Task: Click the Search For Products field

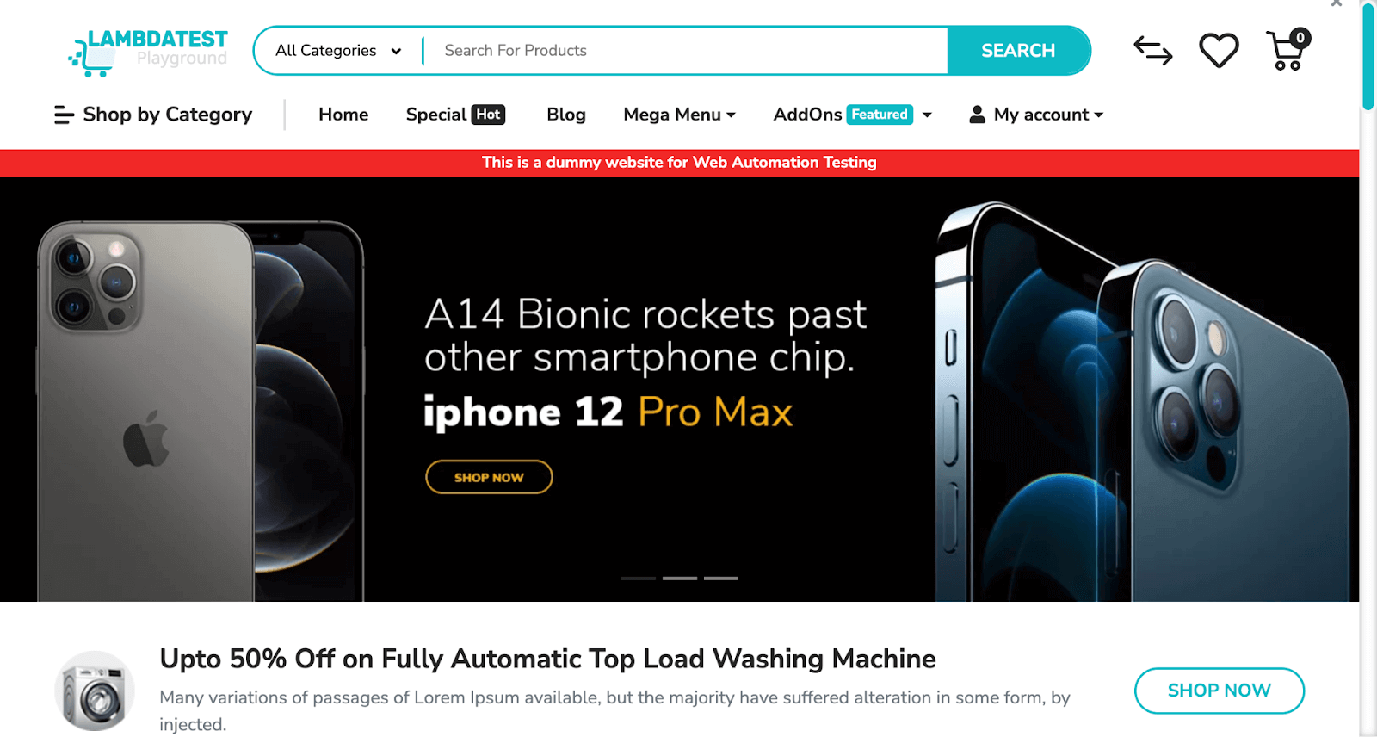Action: coord(688,51)
